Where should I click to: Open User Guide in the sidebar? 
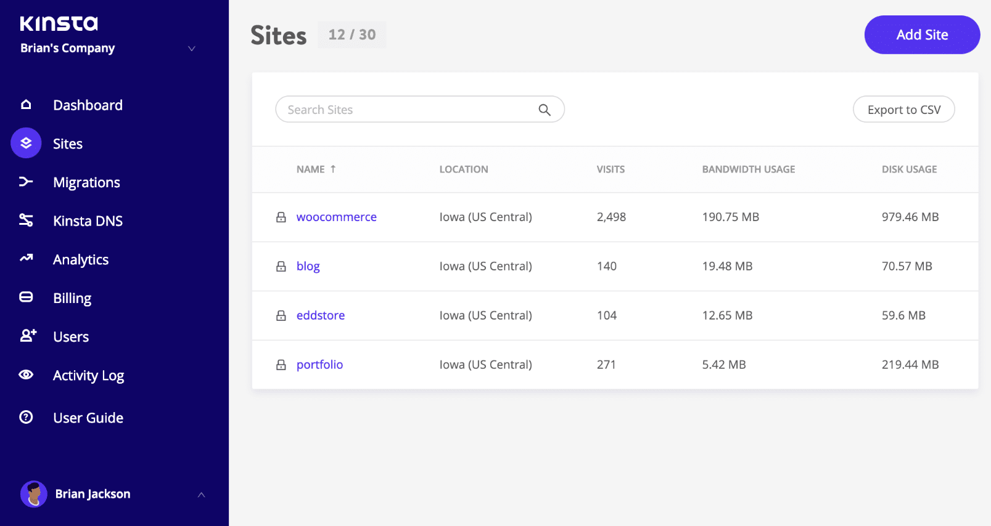tap(88, 418)
